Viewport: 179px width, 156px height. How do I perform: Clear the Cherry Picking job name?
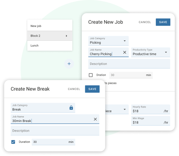125,52
